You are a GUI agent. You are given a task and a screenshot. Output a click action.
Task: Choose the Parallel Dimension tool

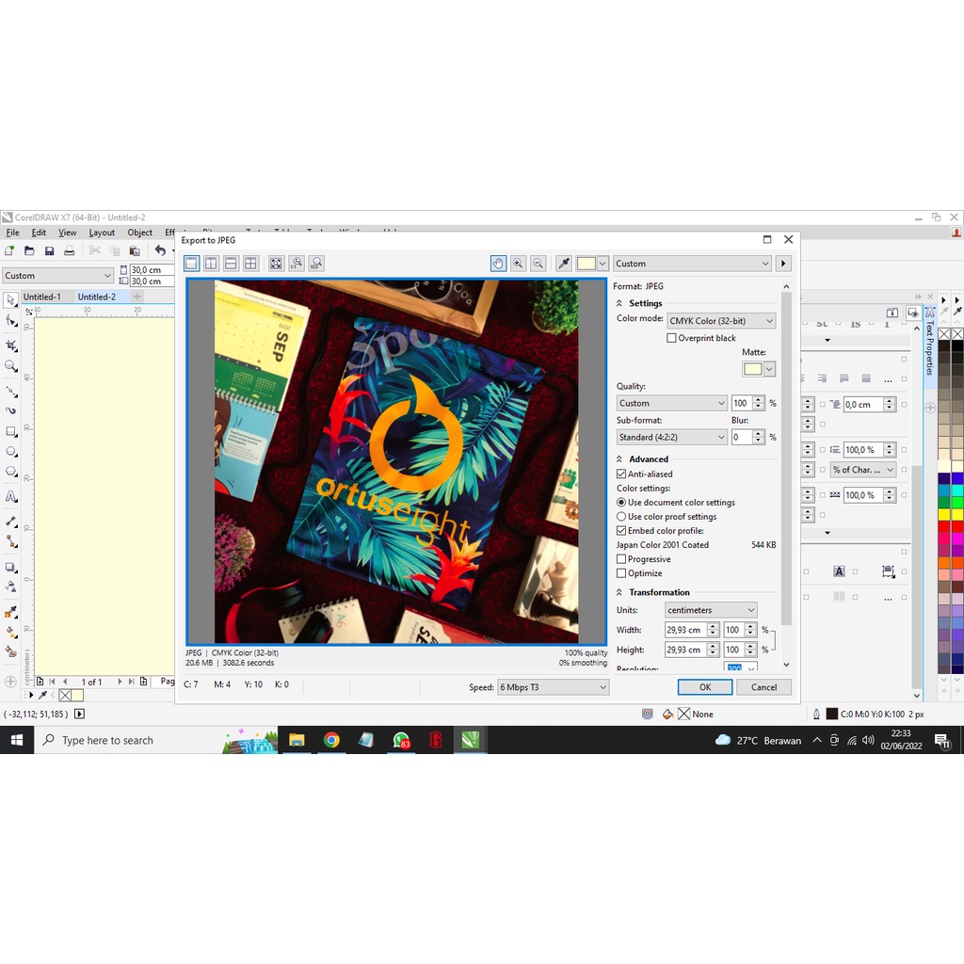[10, 522]
